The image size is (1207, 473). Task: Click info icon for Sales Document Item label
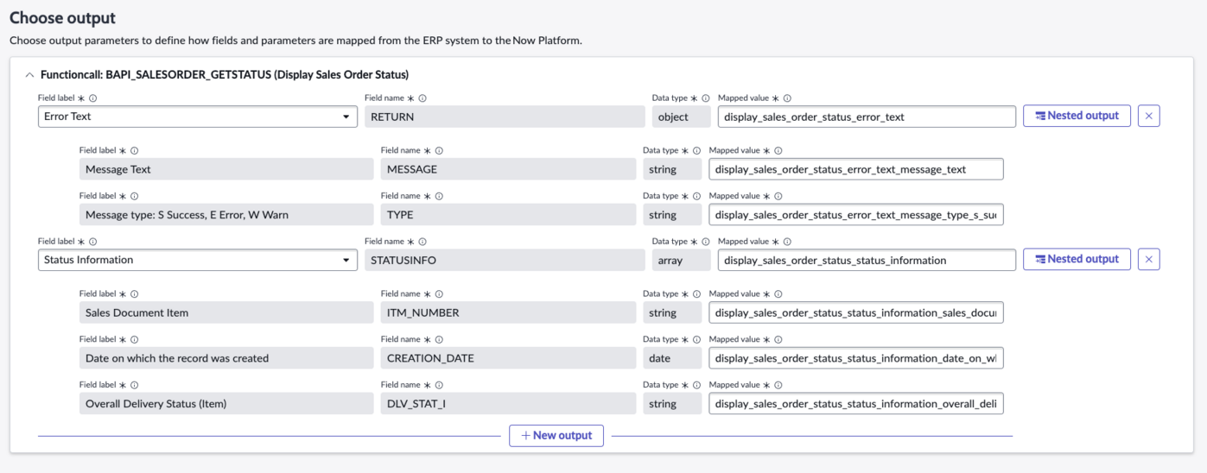(135, 294)
